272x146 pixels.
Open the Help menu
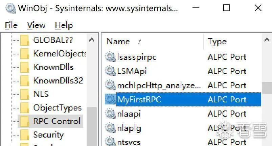[64, 25]
